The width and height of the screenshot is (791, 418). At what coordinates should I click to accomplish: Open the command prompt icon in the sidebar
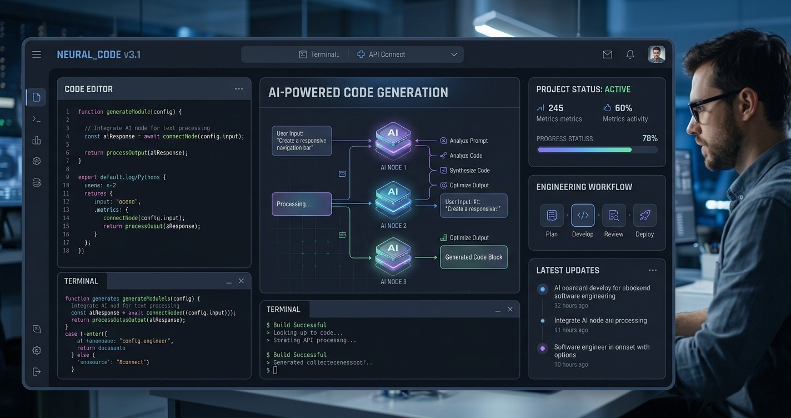point(37,119)
